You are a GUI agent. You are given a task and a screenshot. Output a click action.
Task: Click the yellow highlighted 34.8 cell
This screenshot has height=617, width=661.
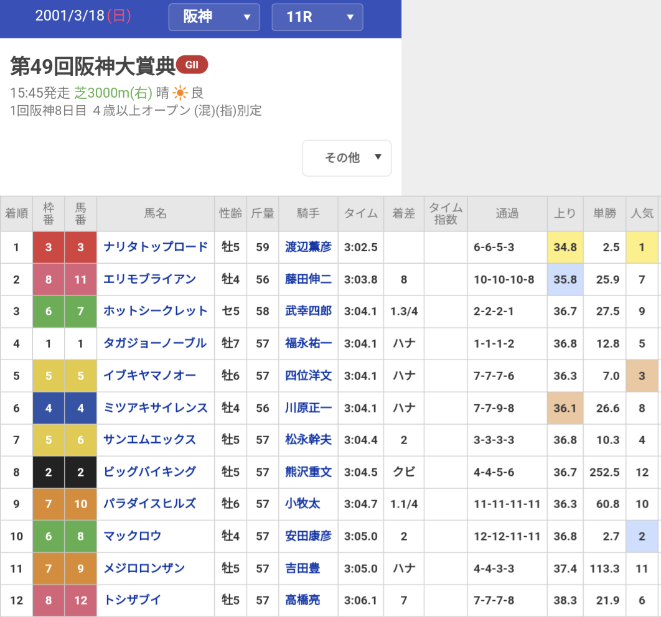pos(565,247)
